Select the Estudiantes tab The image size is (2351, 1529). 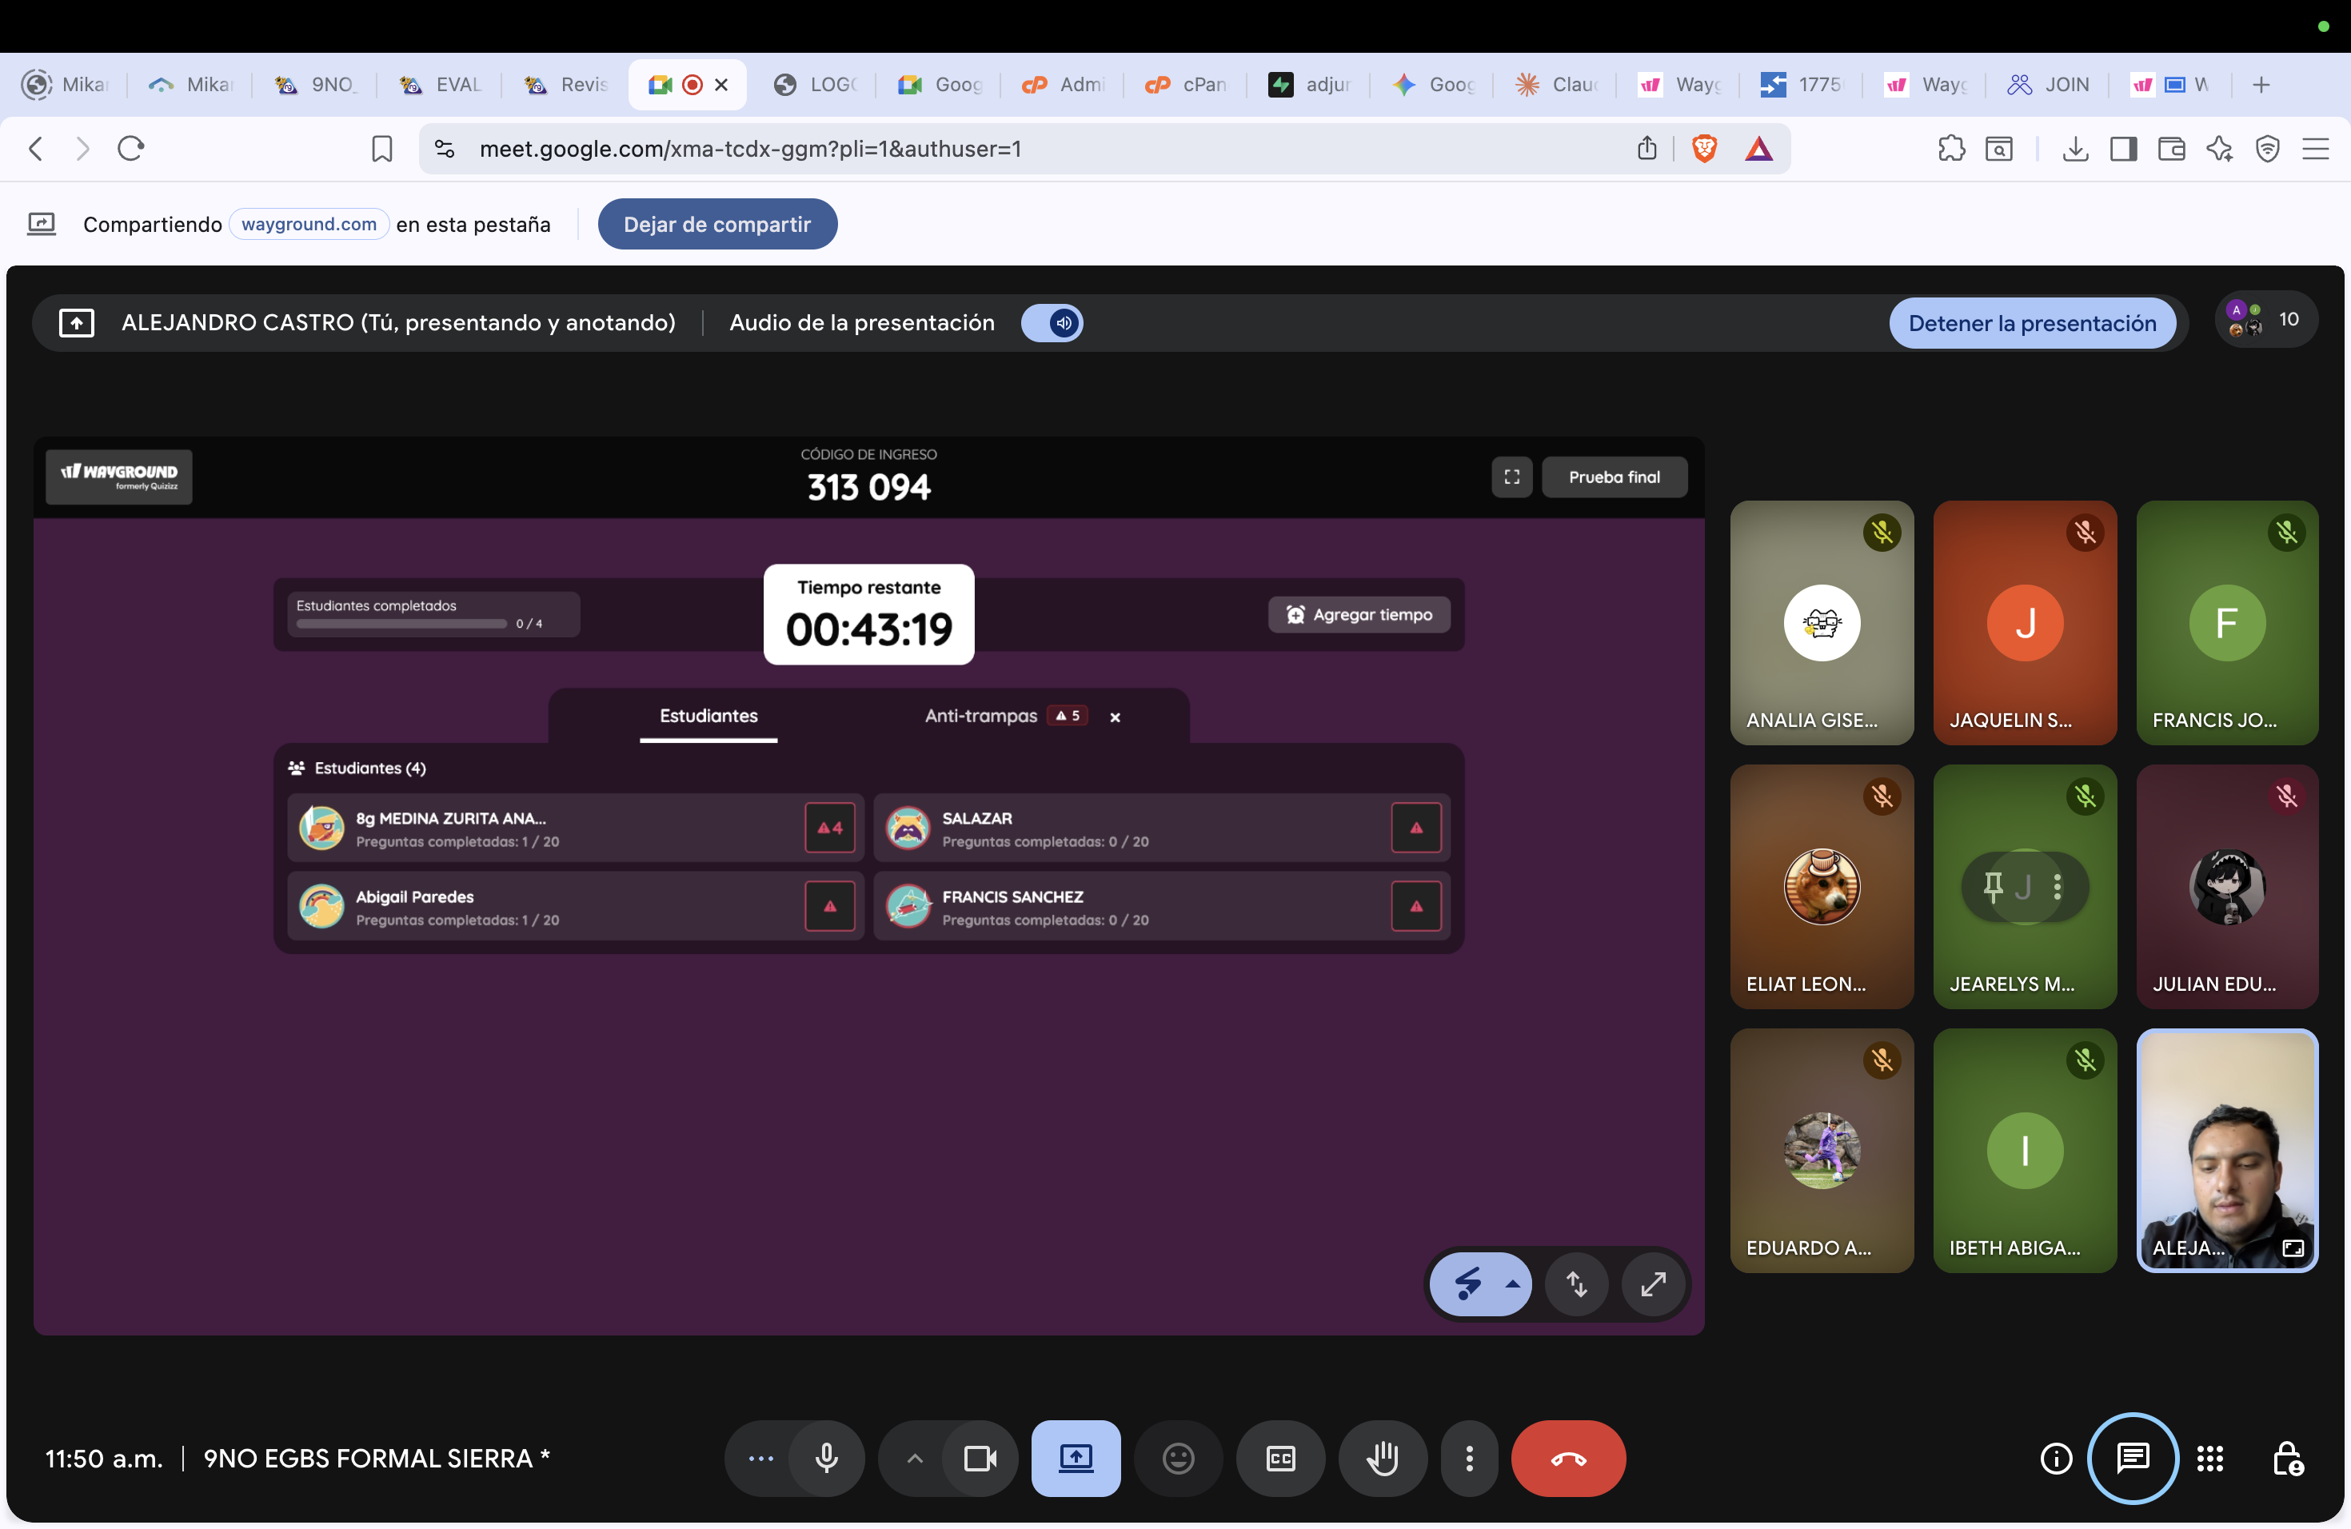tap(708, 716)
